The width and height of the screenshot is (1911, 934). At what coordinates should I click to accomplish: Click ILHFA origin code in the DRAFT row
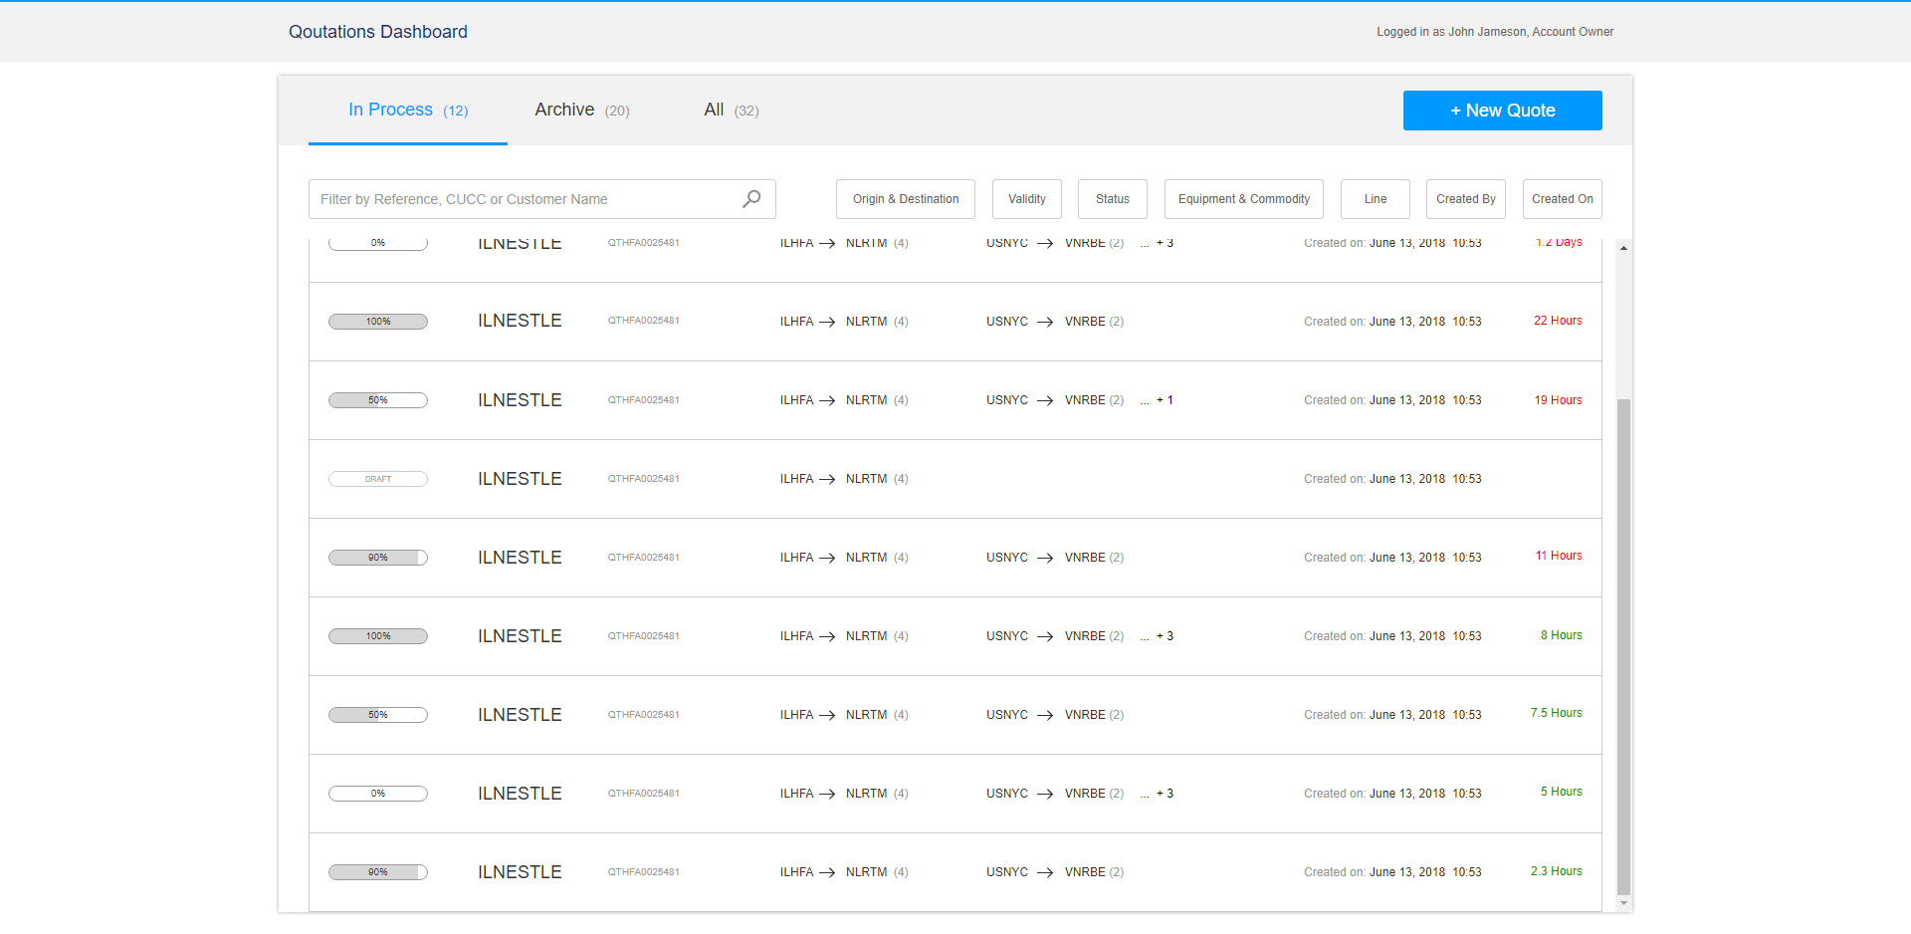[x=796, y=479]
